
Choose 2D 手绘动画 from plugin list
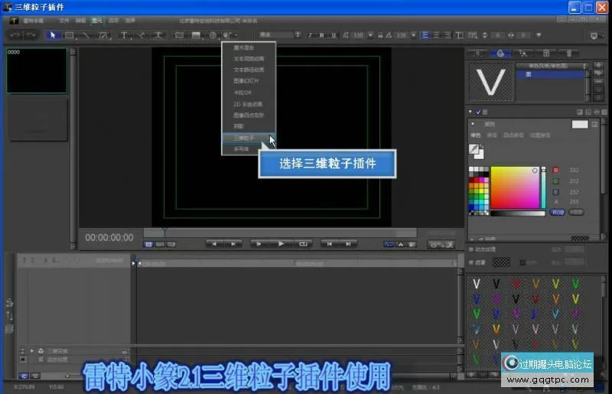(x=249, y=104)
